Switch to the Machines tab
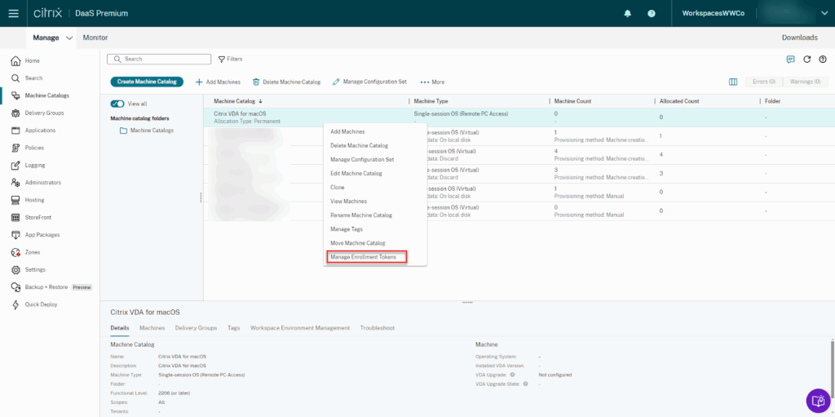Image resolution: width=835 pixels, height=417 pixels. pyautogui.click(x=152, y=328)
